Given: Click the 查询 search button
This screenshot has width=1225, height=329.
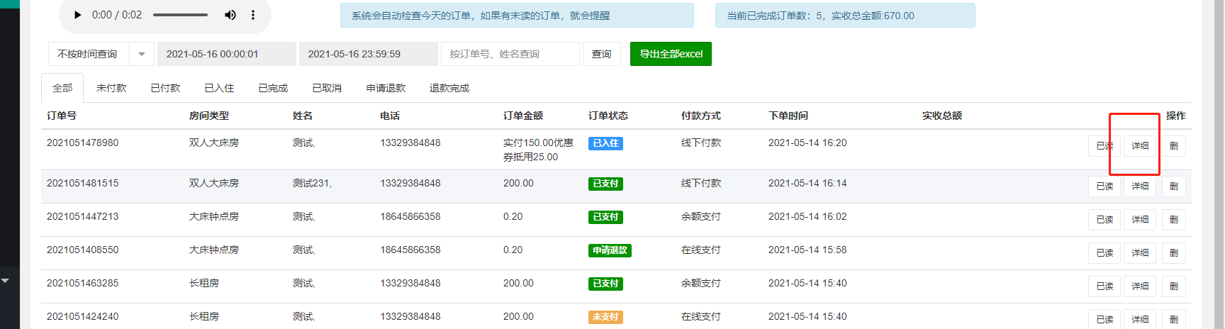Looking at the screenshot, I should tap(602, 54).
